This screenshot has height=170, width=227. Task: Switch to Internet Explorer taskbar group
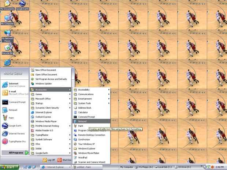click(56, 167)
